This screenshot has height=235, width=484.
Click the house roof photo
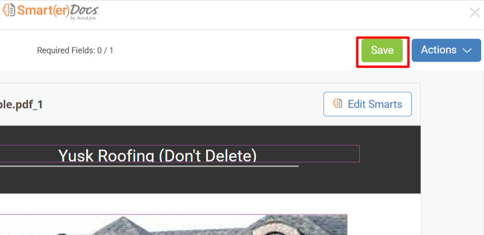(x=174, y=225)
